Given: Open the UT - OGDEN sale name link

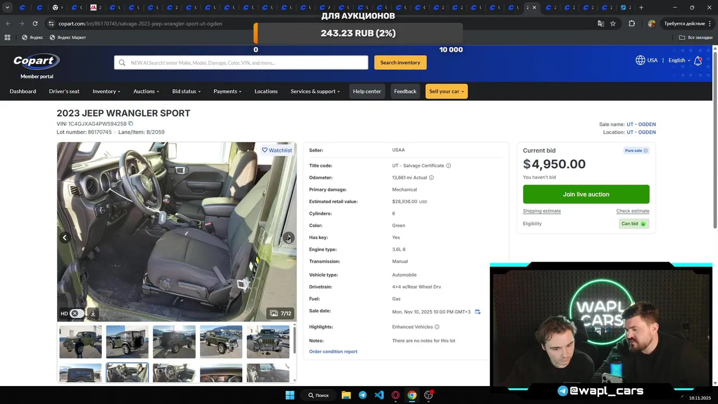Looking at the screenshot, I should pos(641,125).
